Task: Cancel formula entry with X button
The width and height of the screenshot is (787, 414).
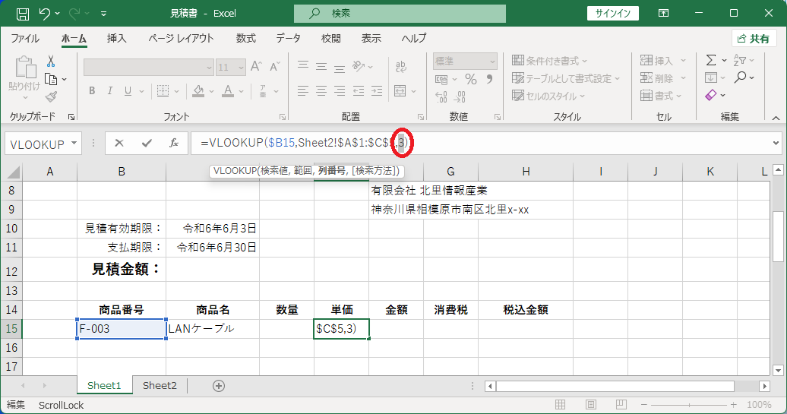Action: pos(119,144)
